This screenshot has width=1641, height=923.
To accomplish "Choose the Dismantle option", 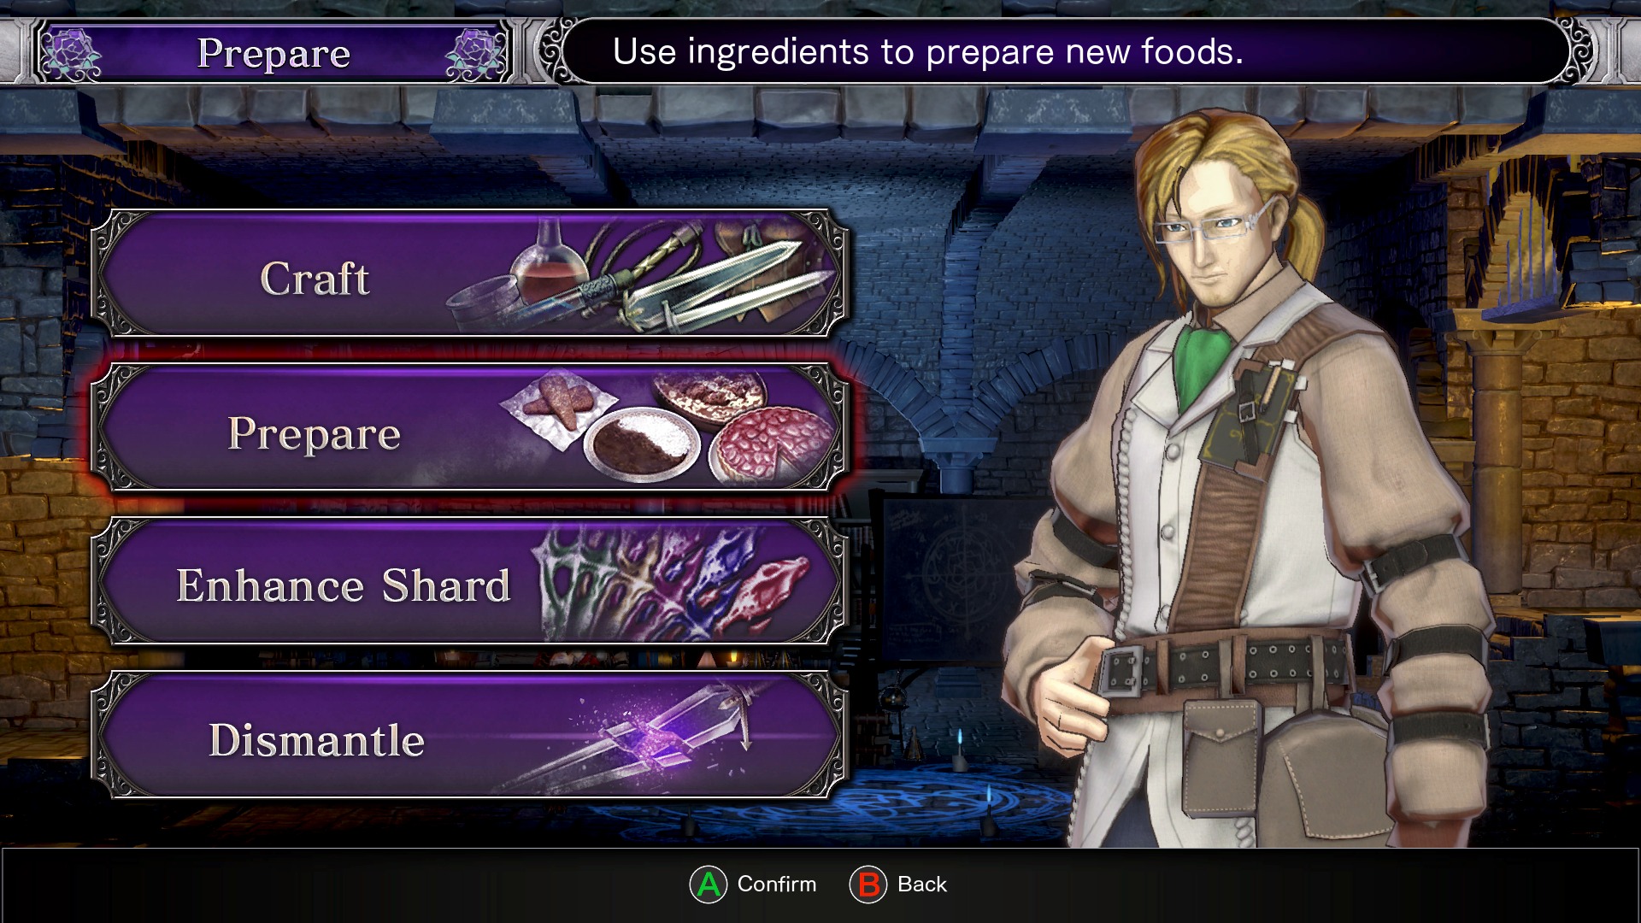I will pyautogui.click(x=469, y=736).
